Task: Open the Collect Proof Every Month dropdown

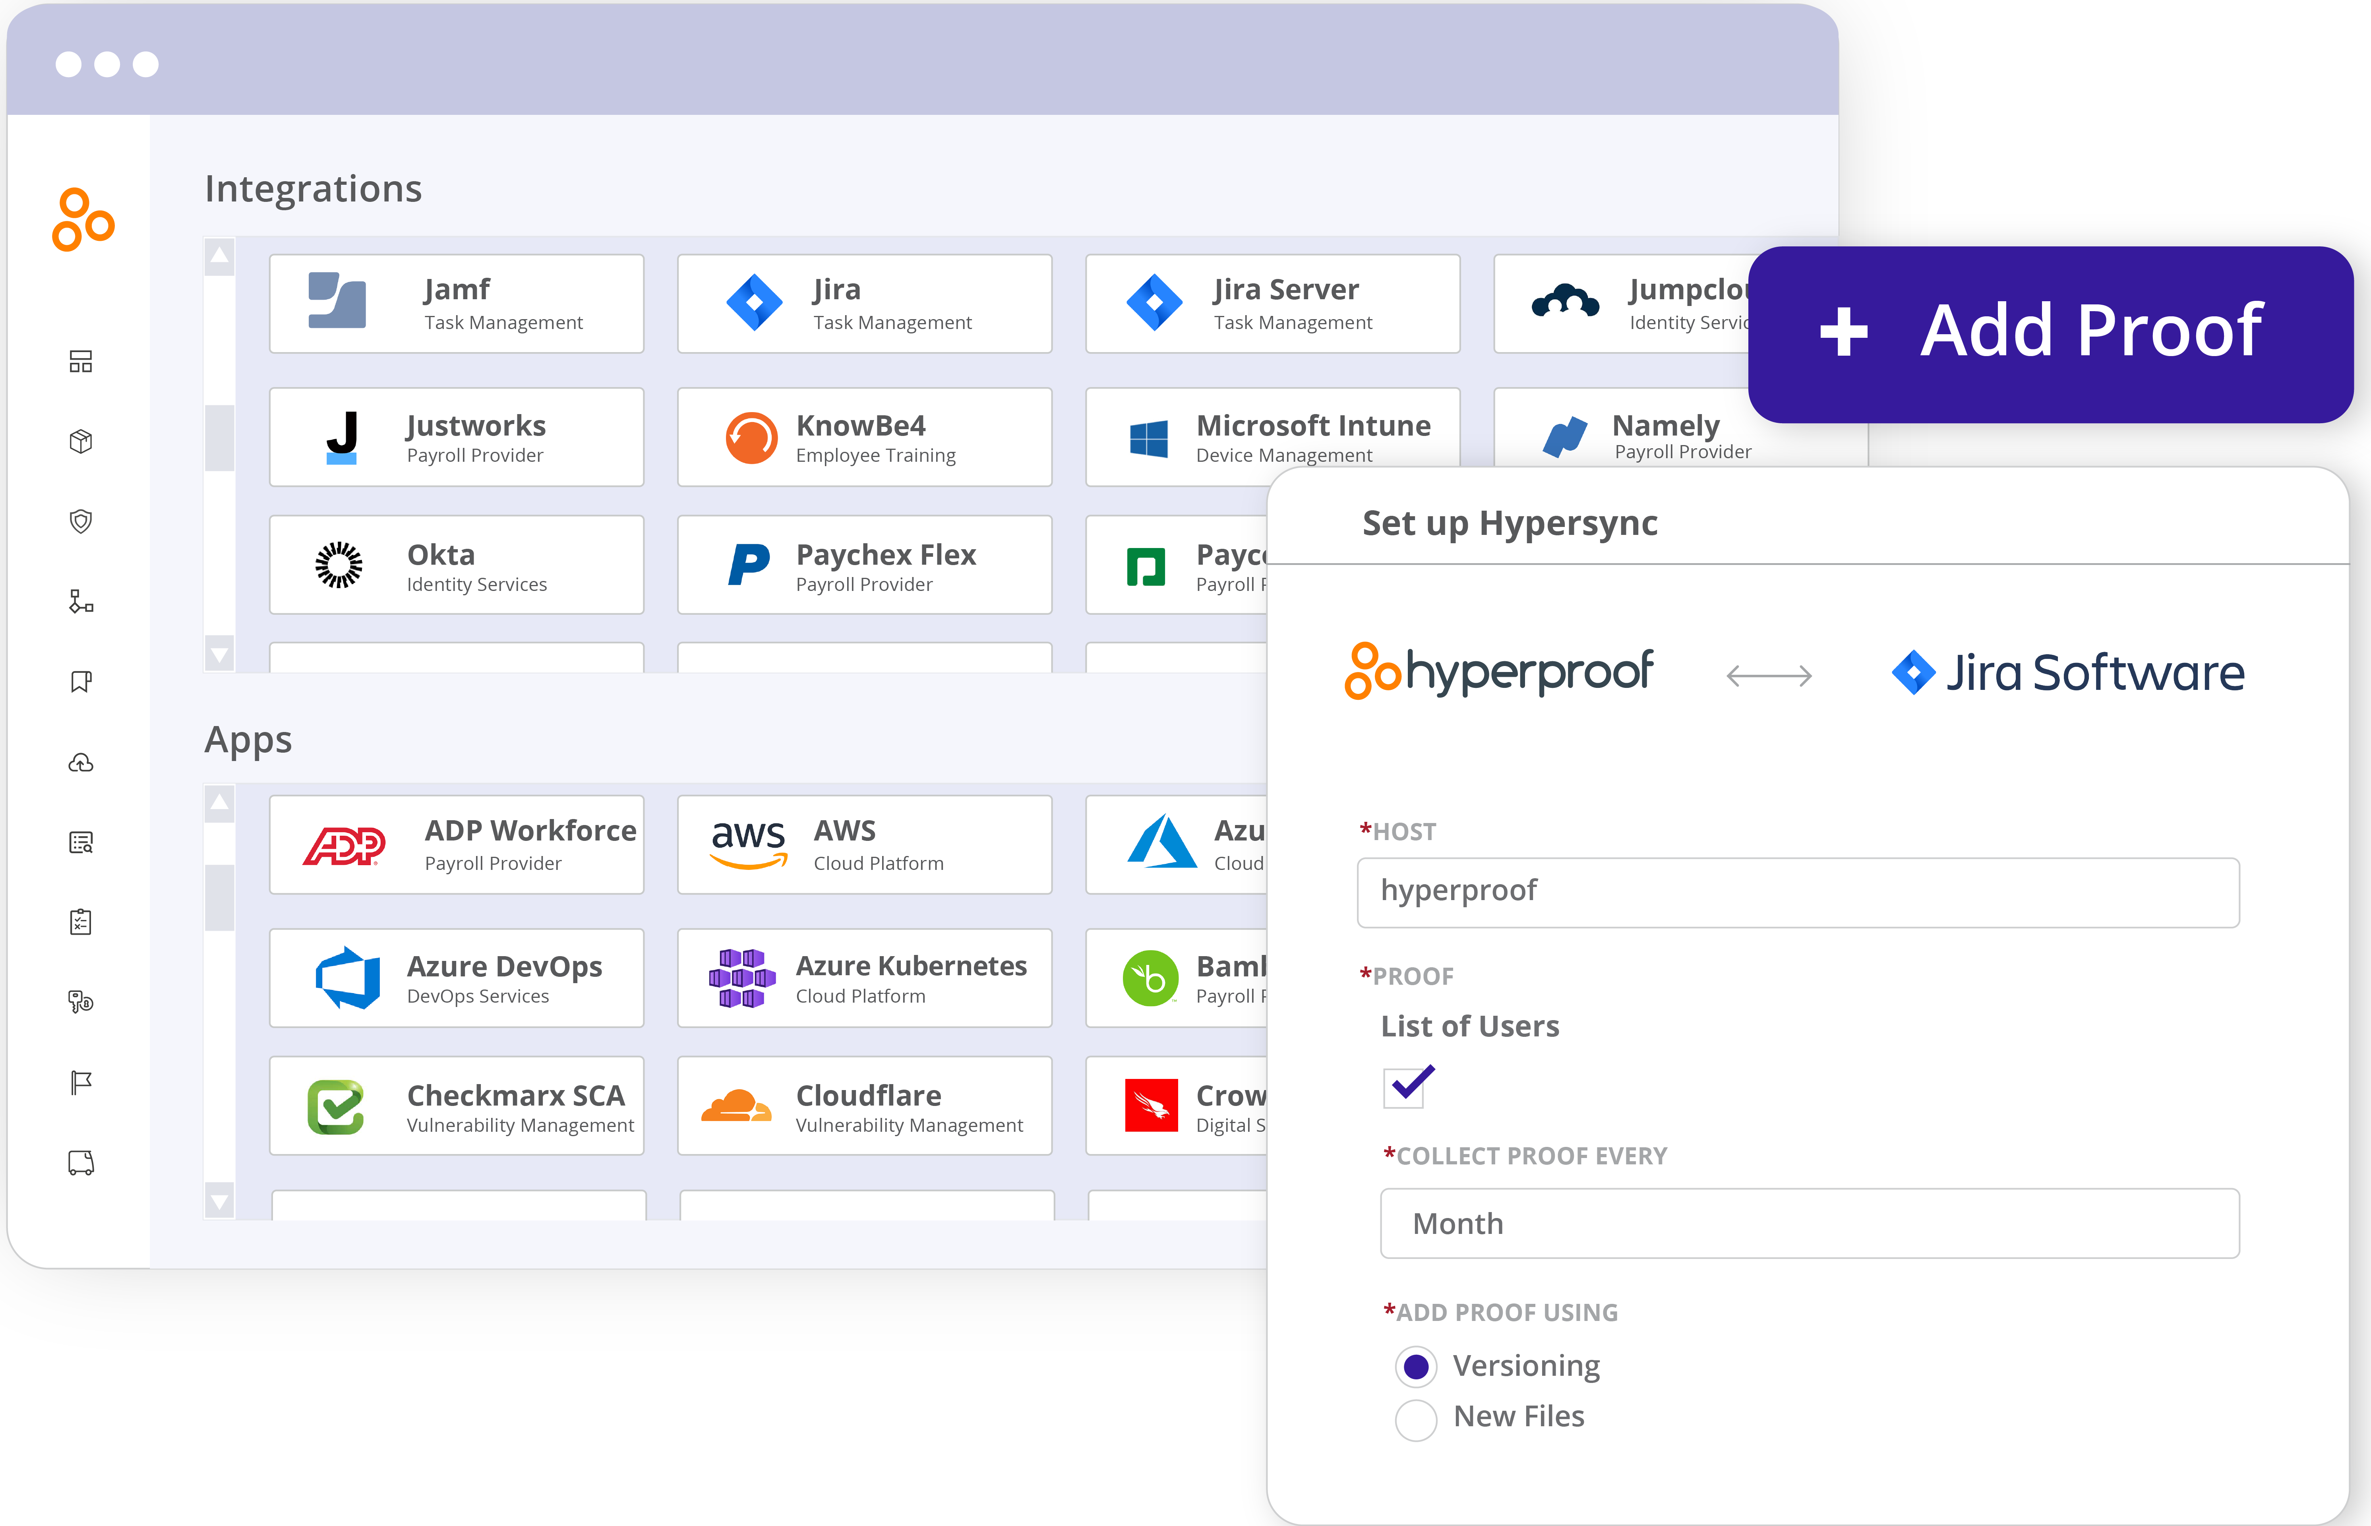Action: (x=1810, y=1224)
